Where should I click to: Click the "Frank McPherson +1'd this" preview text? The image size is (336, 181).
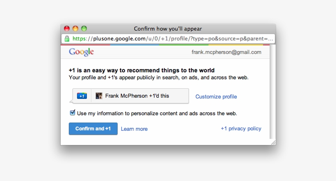[x=137, y=96]
